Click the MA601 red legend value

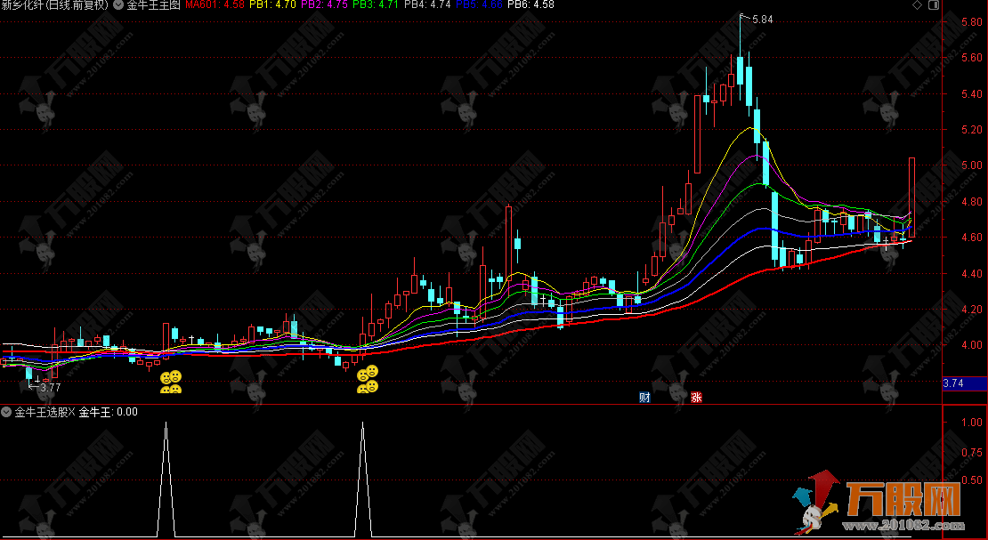[x=215, y=5]
